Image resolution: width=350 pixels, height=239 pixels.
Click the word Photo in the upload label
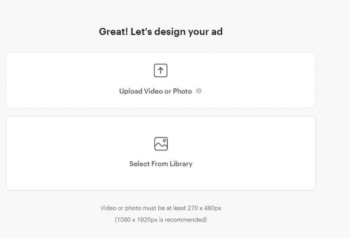click(x=182, y=91)
